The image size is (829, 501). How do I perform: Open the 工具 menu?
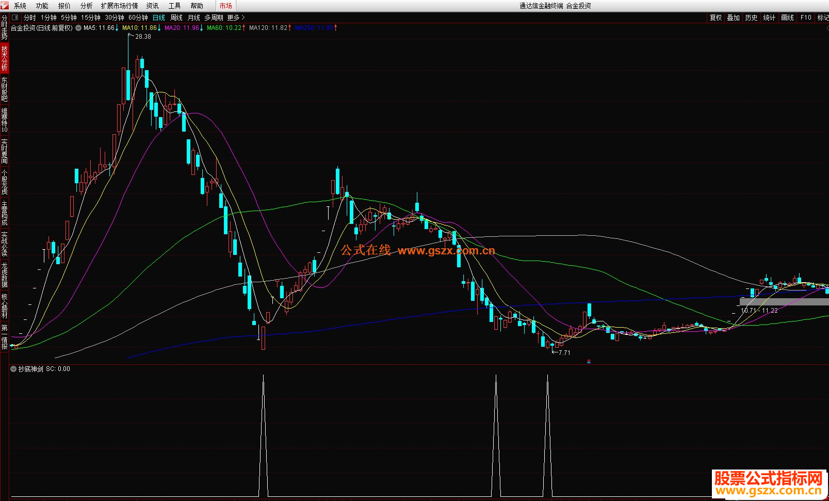click(x=175, y=6)
